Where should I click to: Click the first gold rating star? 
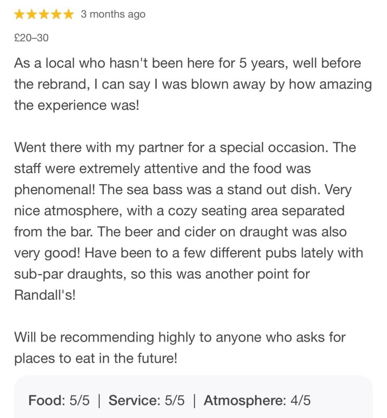pos(20,15)
